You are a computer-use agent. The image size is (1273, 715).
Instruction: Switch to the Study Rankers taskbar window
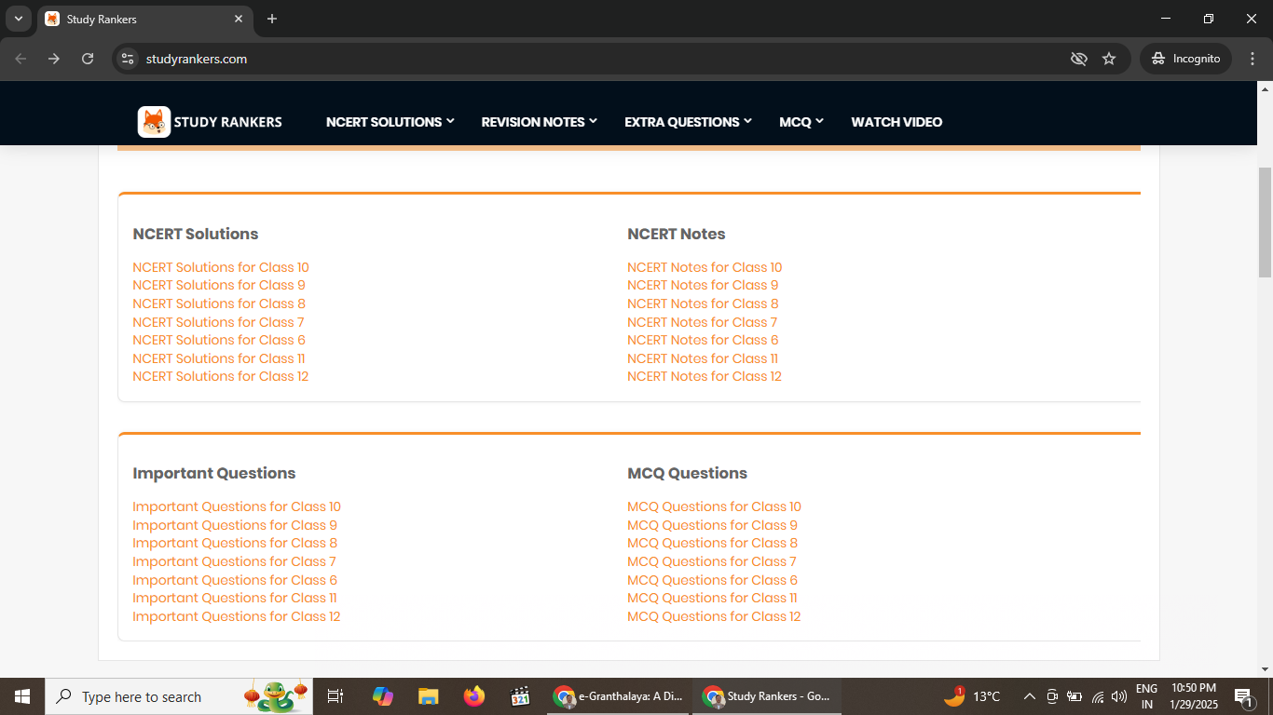766,696
